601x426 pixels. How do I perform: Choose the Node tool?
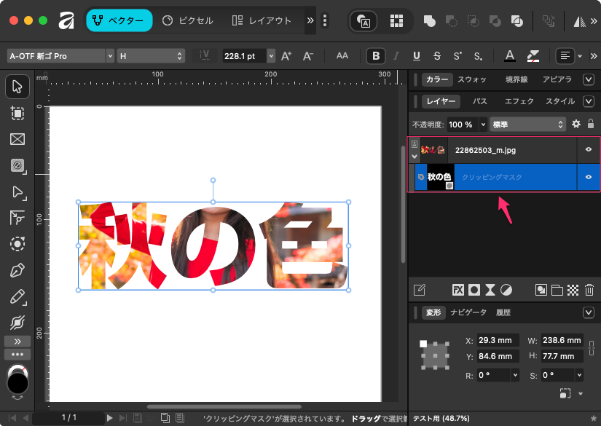17,192
